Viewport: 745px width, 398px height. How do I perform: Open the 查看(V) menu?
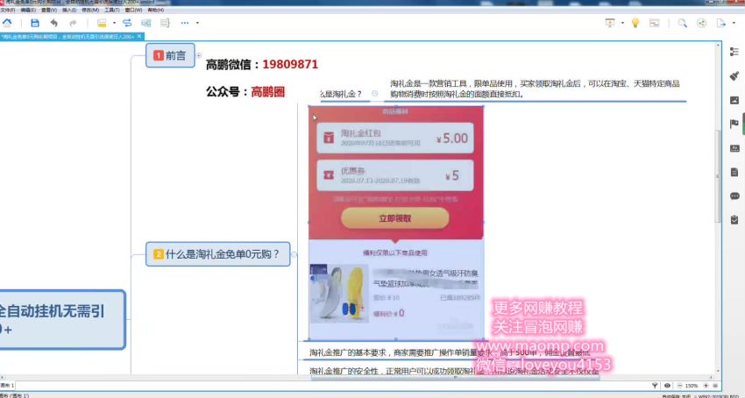(x=49, y=10)
